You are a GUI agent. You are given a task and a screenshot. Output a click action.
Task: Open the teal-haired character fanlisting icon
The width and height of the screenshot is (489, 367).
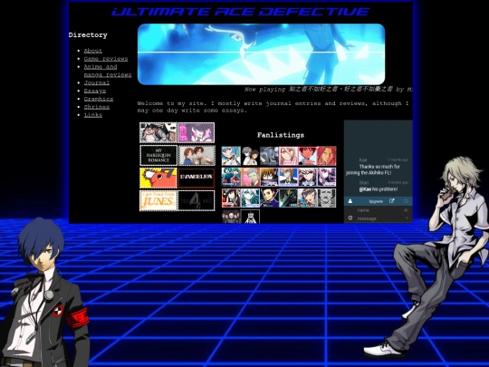[250, 198]
